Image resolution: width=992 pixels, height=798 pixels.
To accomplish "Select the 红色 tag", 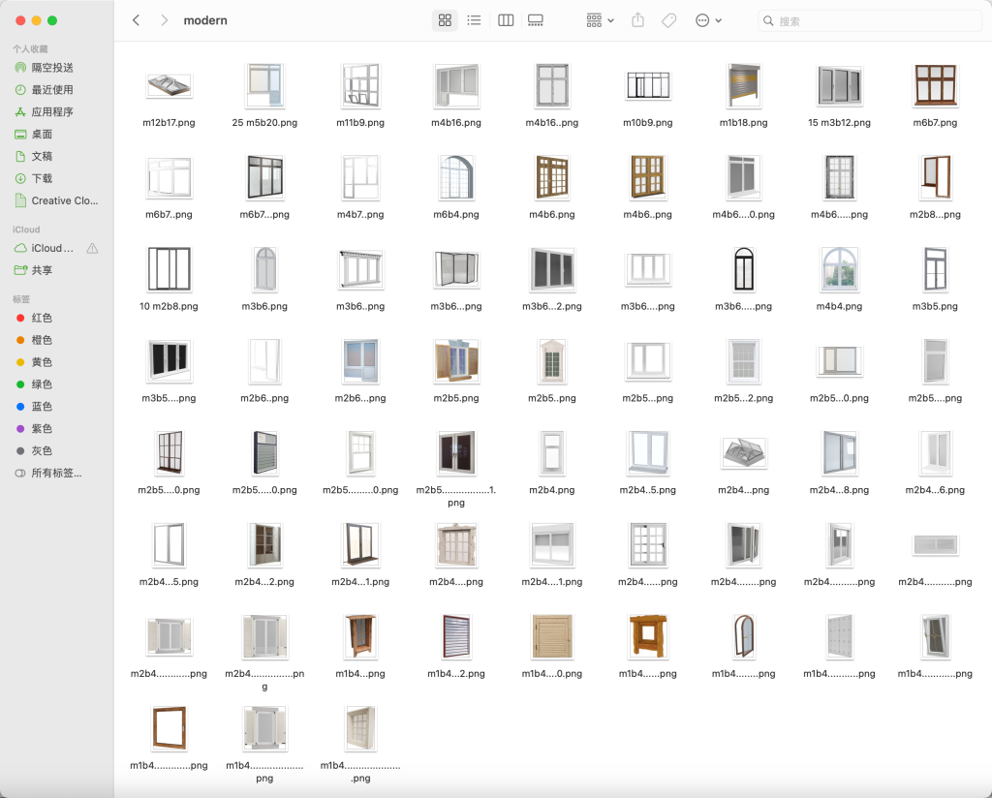I will pos(42,319).
